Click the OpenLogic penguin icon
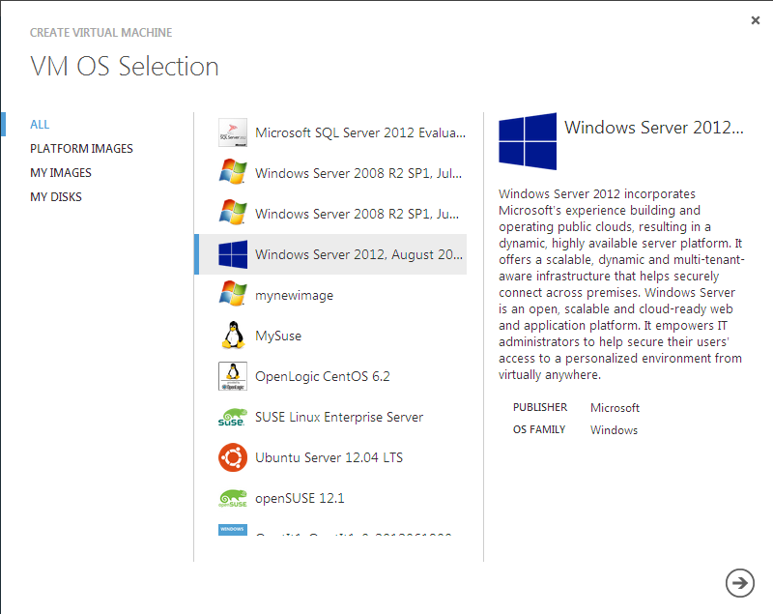This screenshot has width=773, height=614. tap(233, 376)
